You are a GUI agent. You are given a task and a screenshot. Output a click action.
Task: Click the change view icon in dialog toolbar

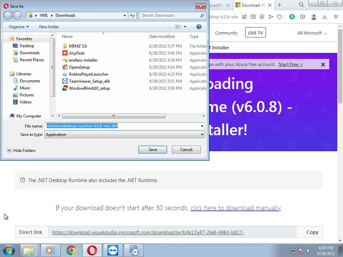click(x=178, y=27)
